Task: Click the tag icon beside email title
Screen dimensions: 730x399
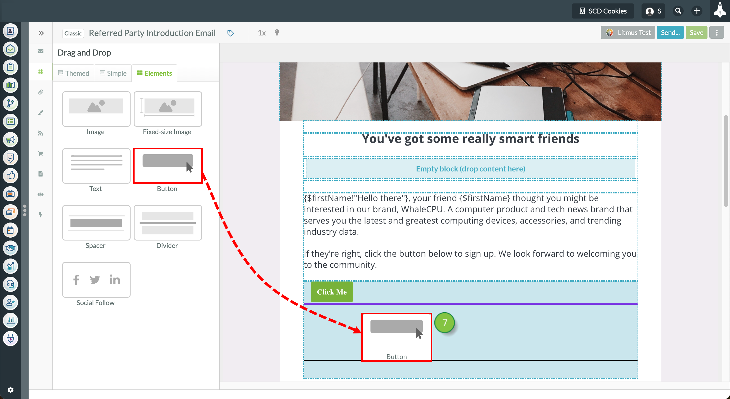Action: pyautogui.click(x=231, y=33)
